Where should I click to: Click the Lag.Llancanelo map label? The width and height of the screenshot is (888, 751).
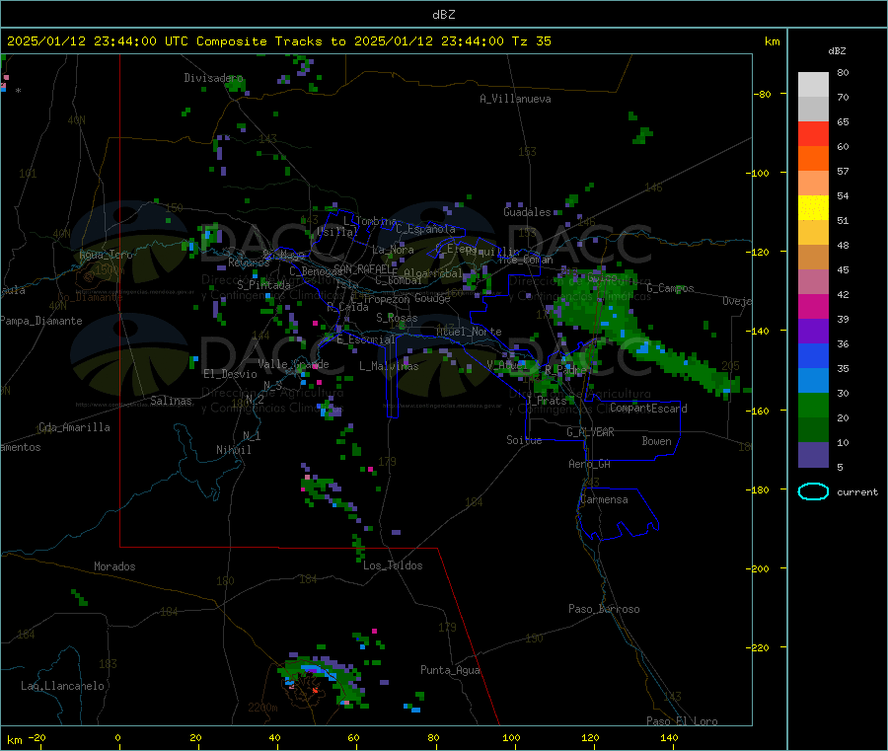coord(62,686)
